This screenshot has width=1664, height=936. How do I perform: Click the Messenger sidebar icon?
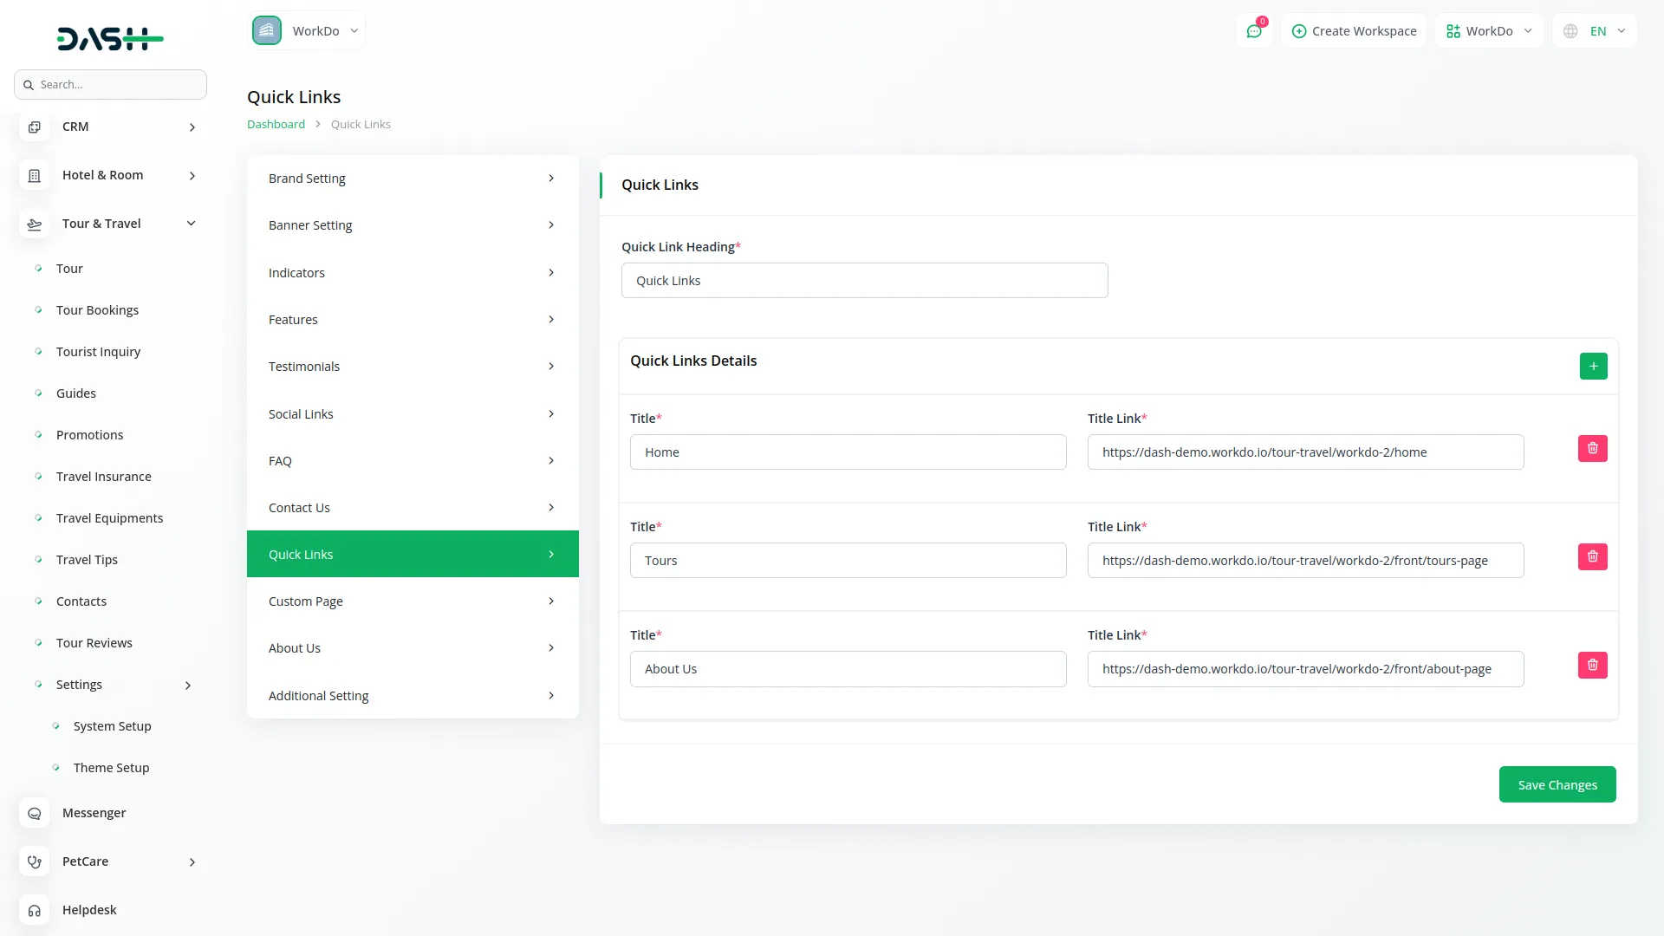pyautogui.click(x=35, y=813)
